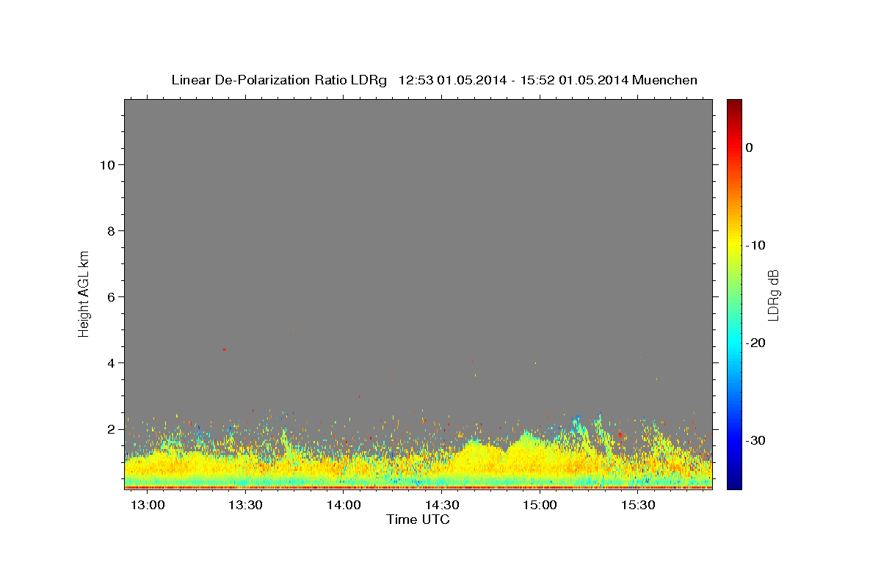The image size is (881, 587).
Task: Click the 10 km height tick label
Action: 106,165
